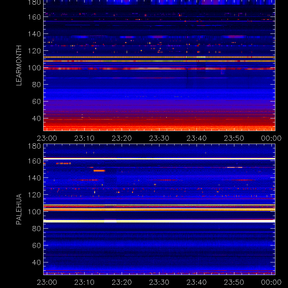Image resolution: width=288 pixels, height=288 pixels.
Task: Pick the 160 tick label on the Palehua plot
Action: click(34, 161)
